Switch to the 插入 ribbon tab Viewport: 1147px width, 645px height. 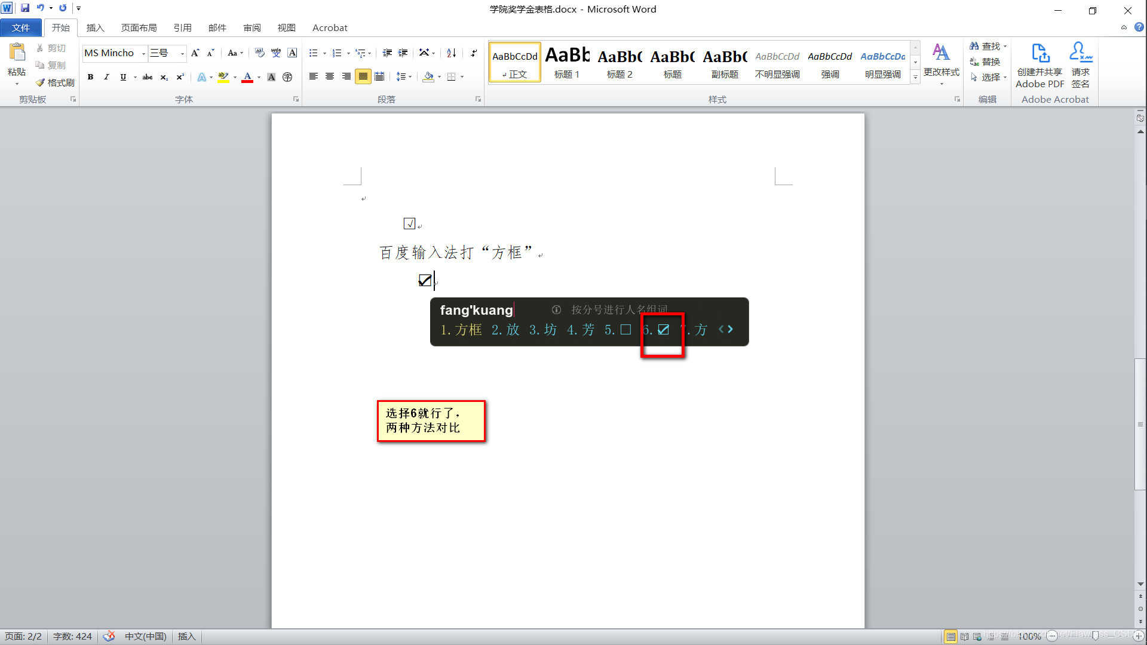click(95, 27)
